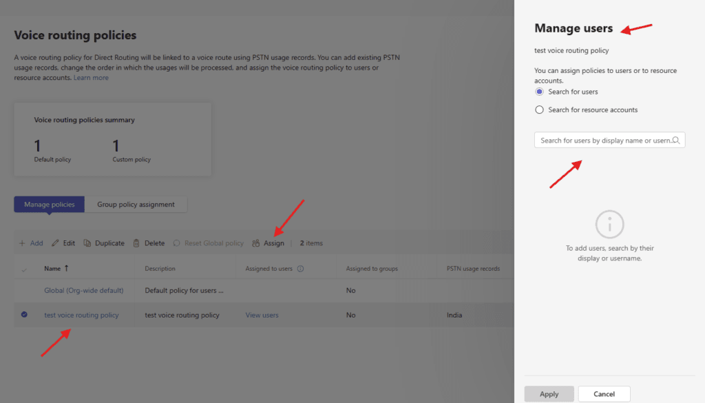Toggle the select-all checkmark in table header
Image resolution: width=705 pixels, height=403 pixels.
(x=25, y=269)
